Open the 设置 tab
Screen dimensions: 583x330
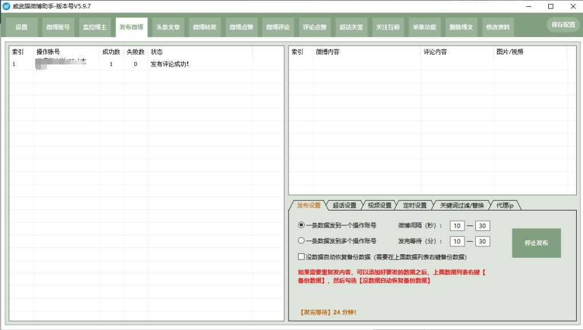click(x=22, y=27)
